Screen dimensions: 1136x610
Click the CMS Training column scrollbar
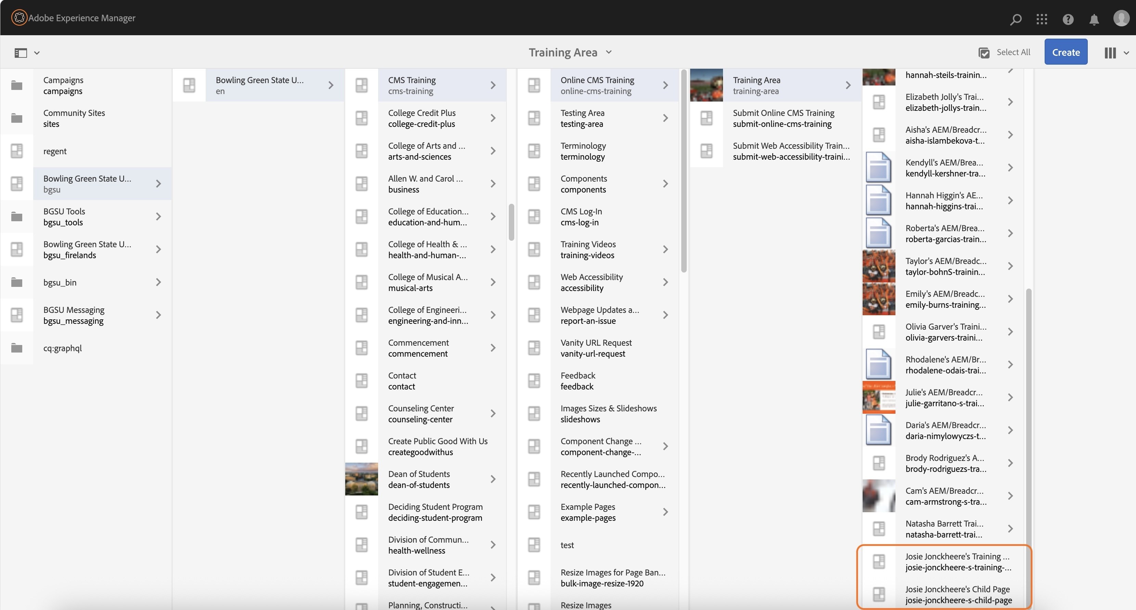coord(512,222)
